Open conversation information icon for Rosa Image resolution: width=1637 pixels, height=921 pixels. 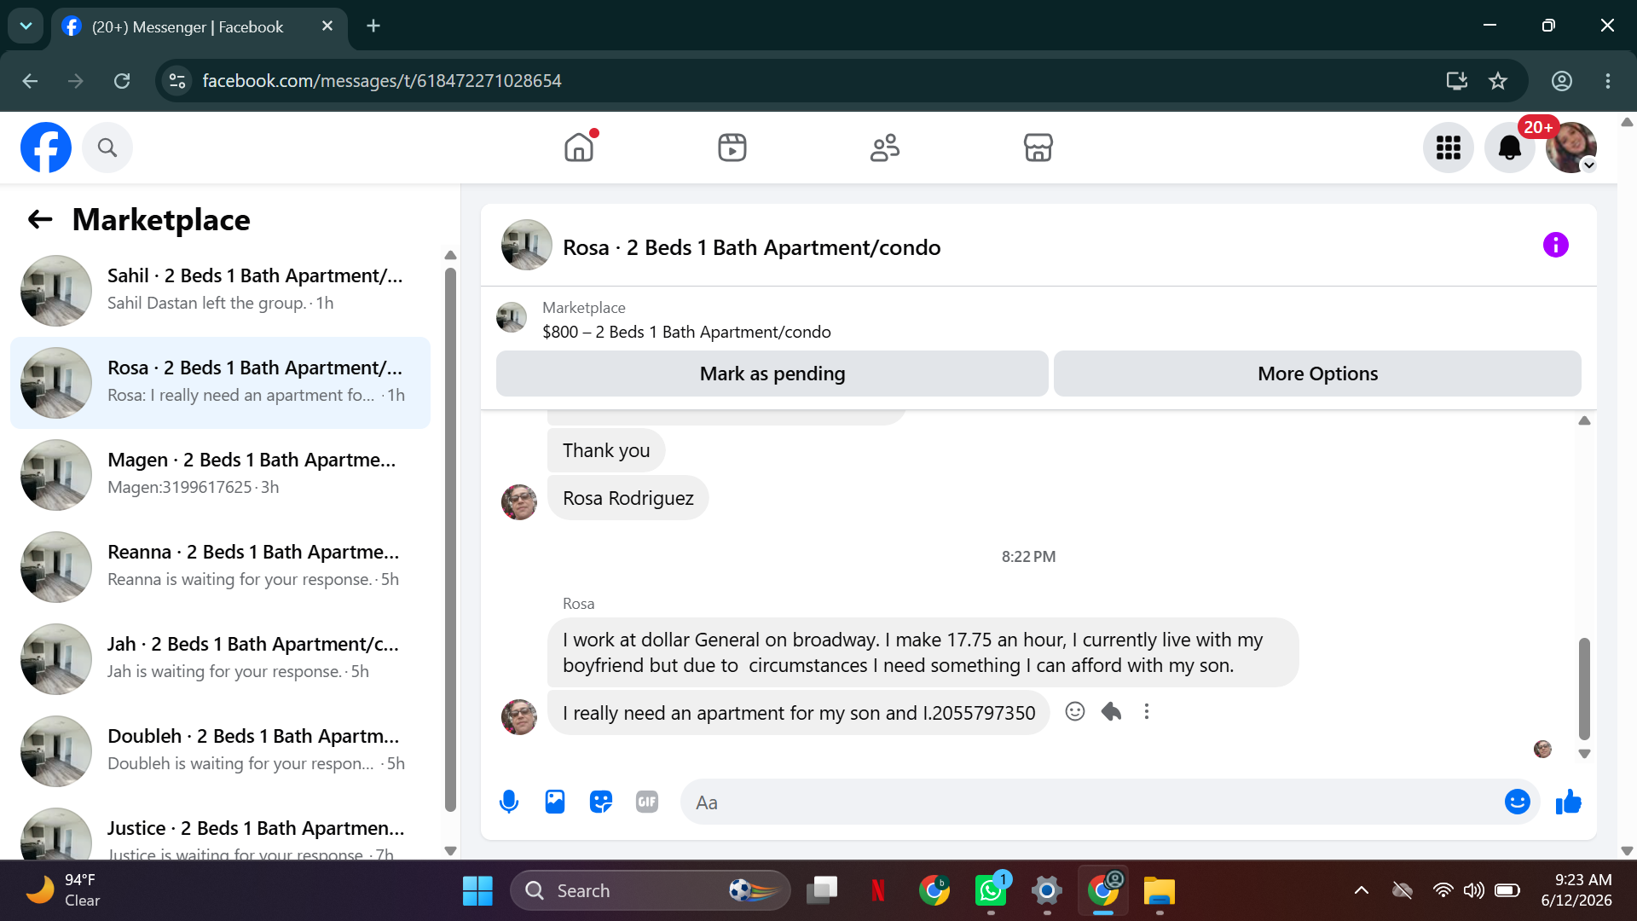(x=1556, y=246)
